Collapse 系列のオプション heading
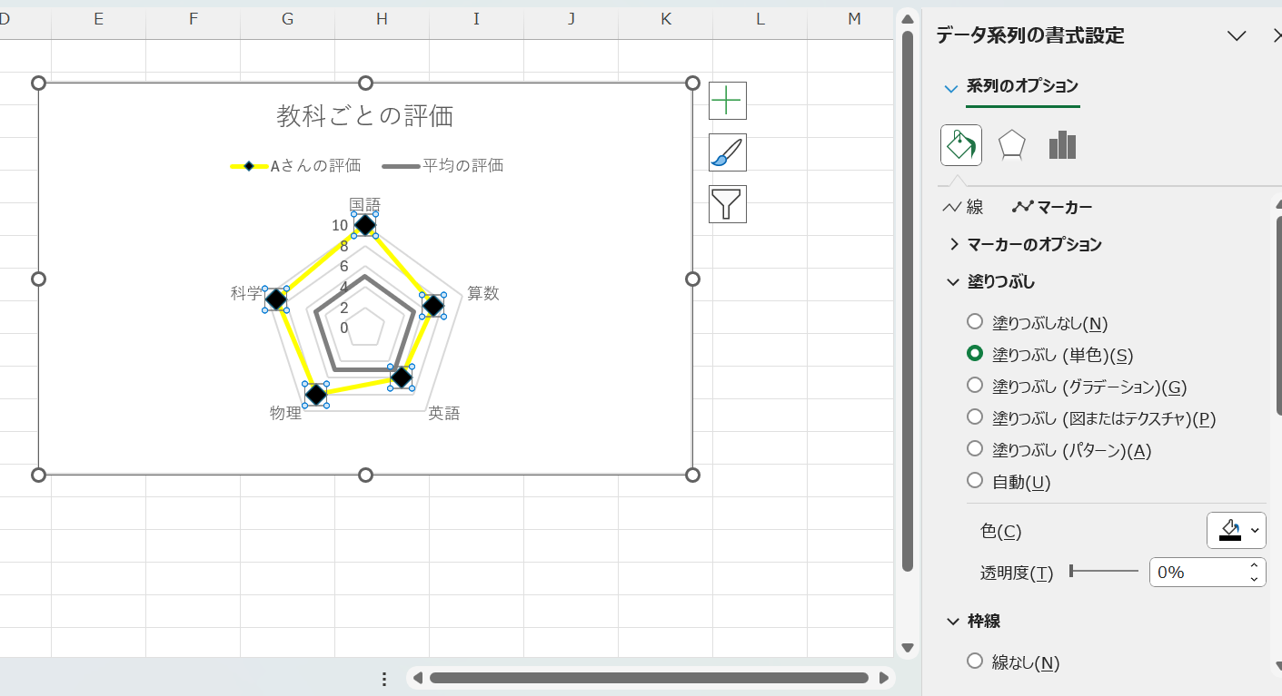Viewport: 1282px width, 696px height. tap(951, 87)
